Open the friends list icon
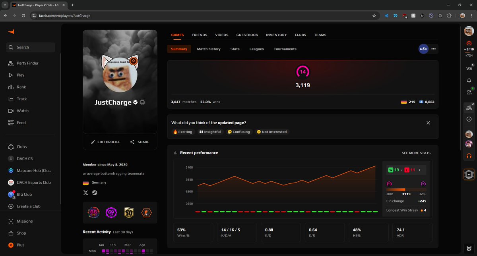The width and height of the screenshot is (477, 256). [469, 92]
